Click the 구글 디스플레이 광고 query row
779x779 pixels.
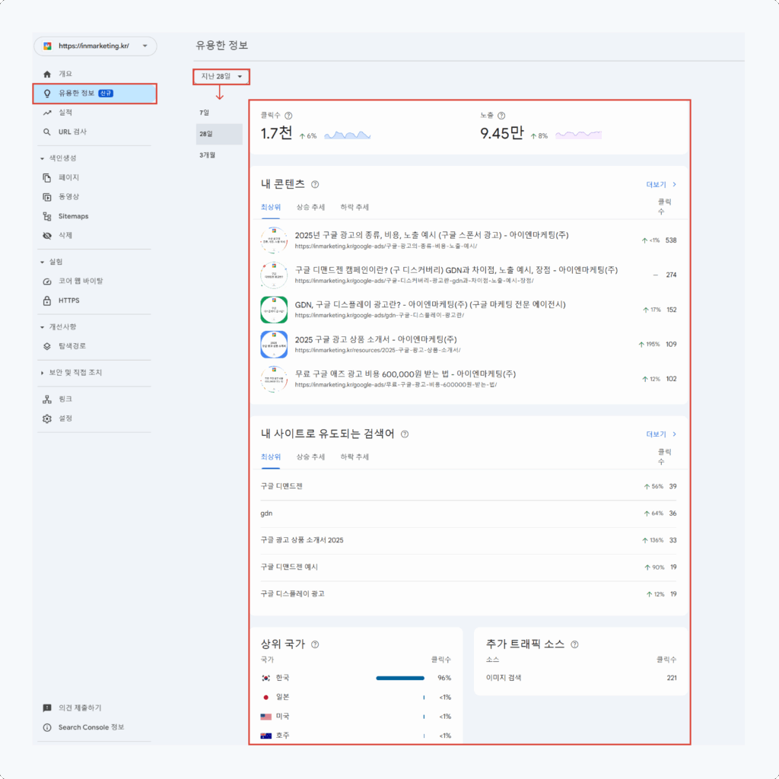coord(469,593)
